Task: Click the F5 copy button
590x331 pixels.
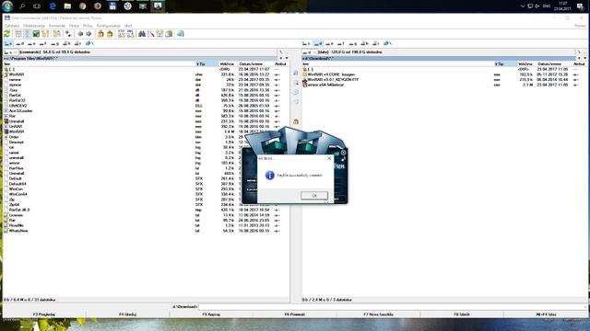Action: tap(211, 314)
